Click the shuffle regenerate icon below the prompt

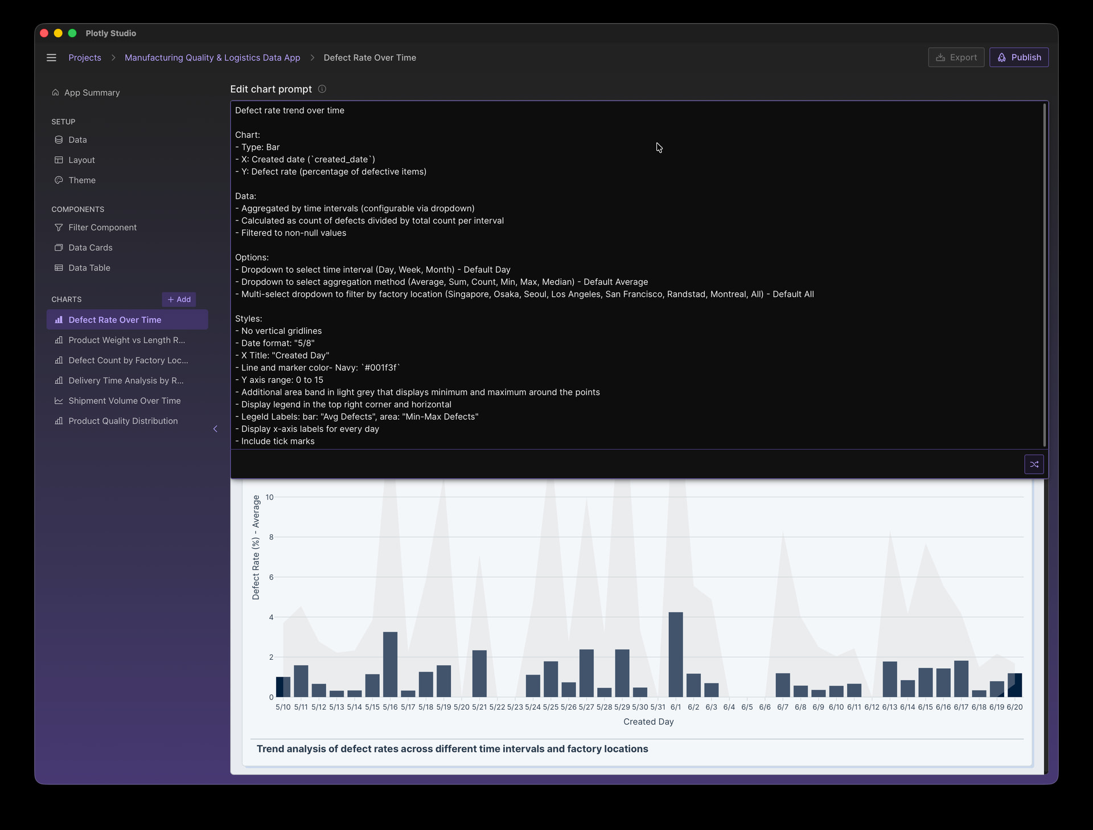point(1034,464)
